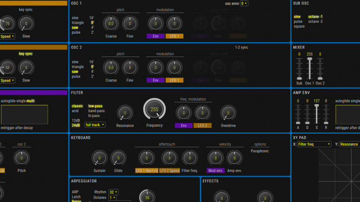Choose acid filter type

75,111
